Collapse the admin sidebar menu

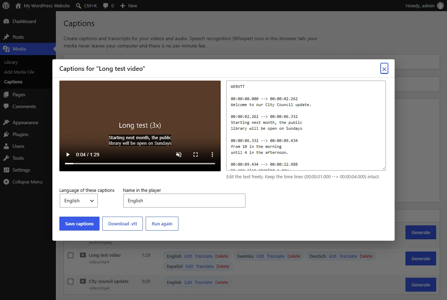click(28, 182)
